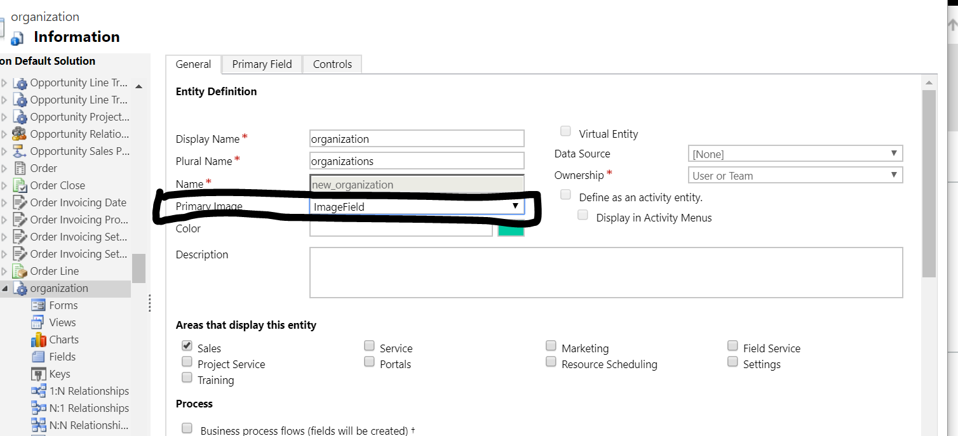
Task: Open the Controls tab
Action: pos(332,64)
